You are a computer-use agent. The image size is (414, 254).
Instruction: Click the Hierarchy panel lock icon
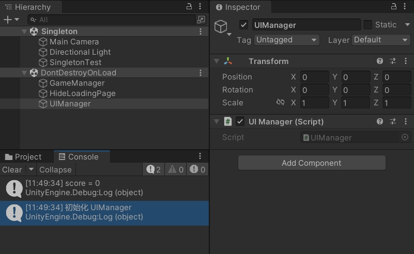coord(189,6)
